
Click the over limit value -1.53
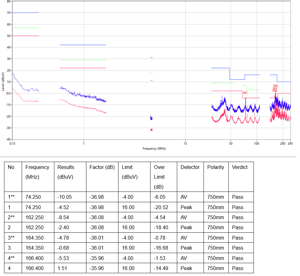[x=160, y=258]
